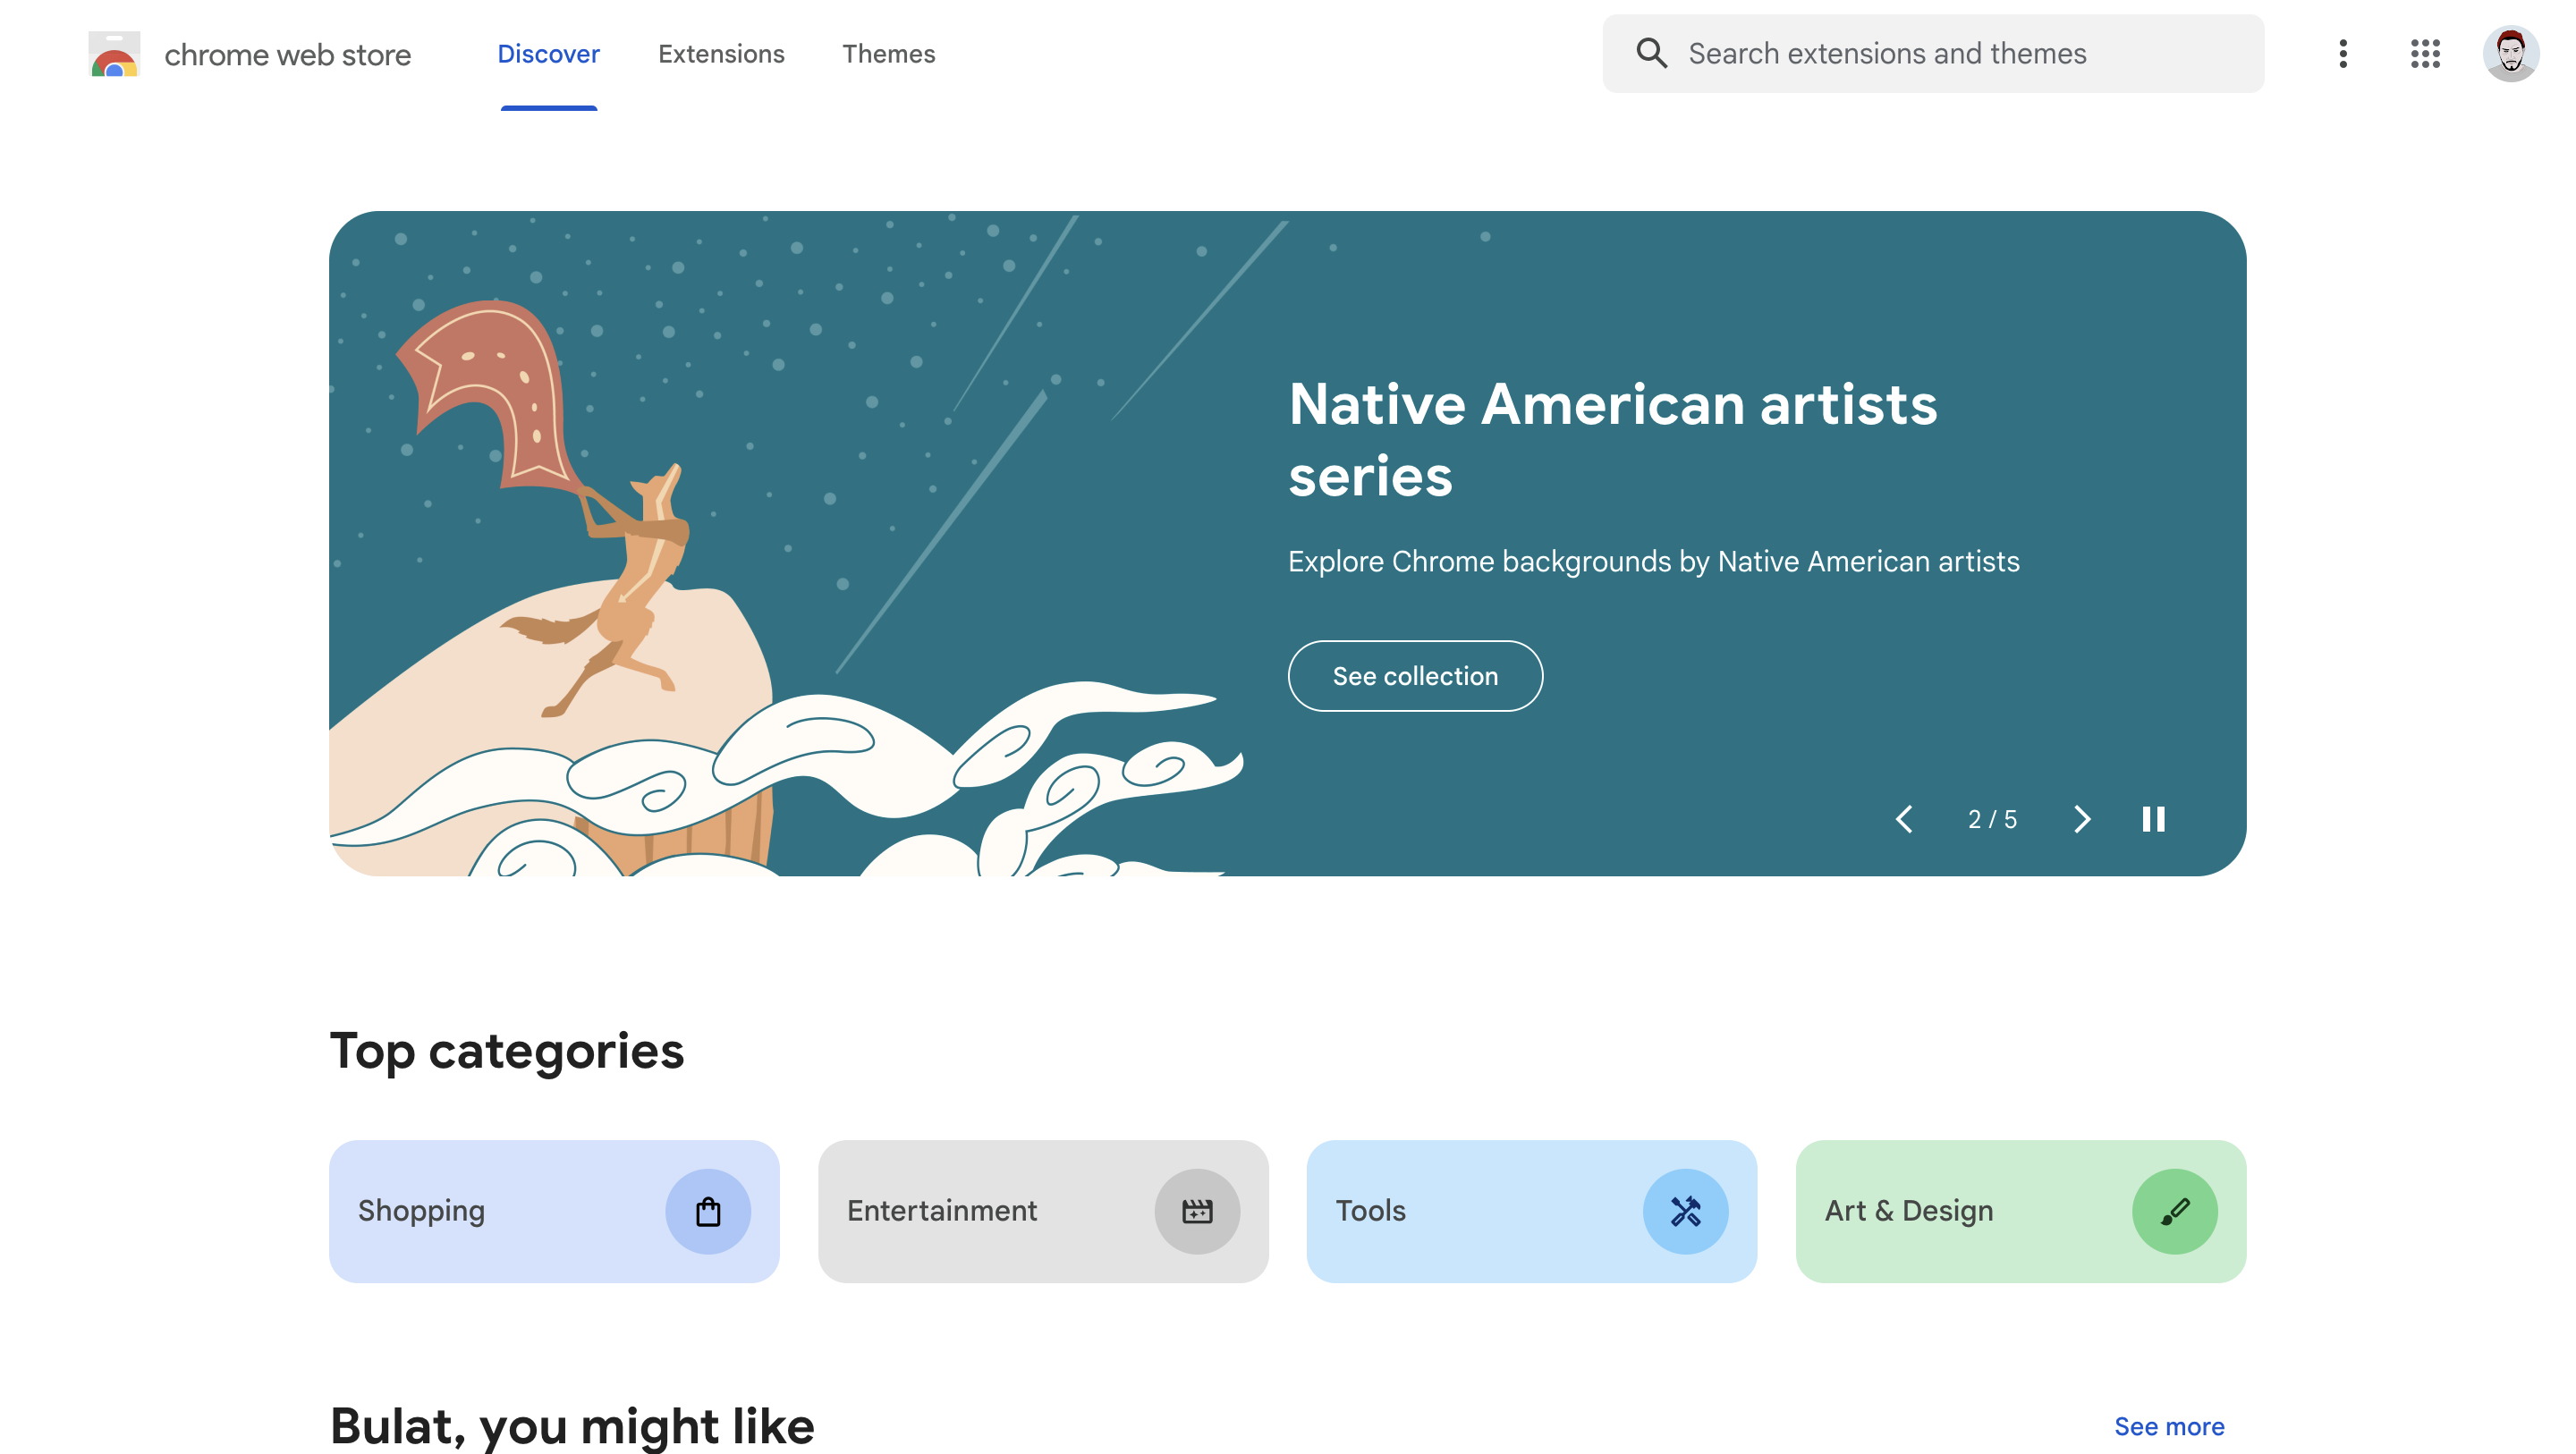Open the account profile avatar

[x=2510, y=54]
